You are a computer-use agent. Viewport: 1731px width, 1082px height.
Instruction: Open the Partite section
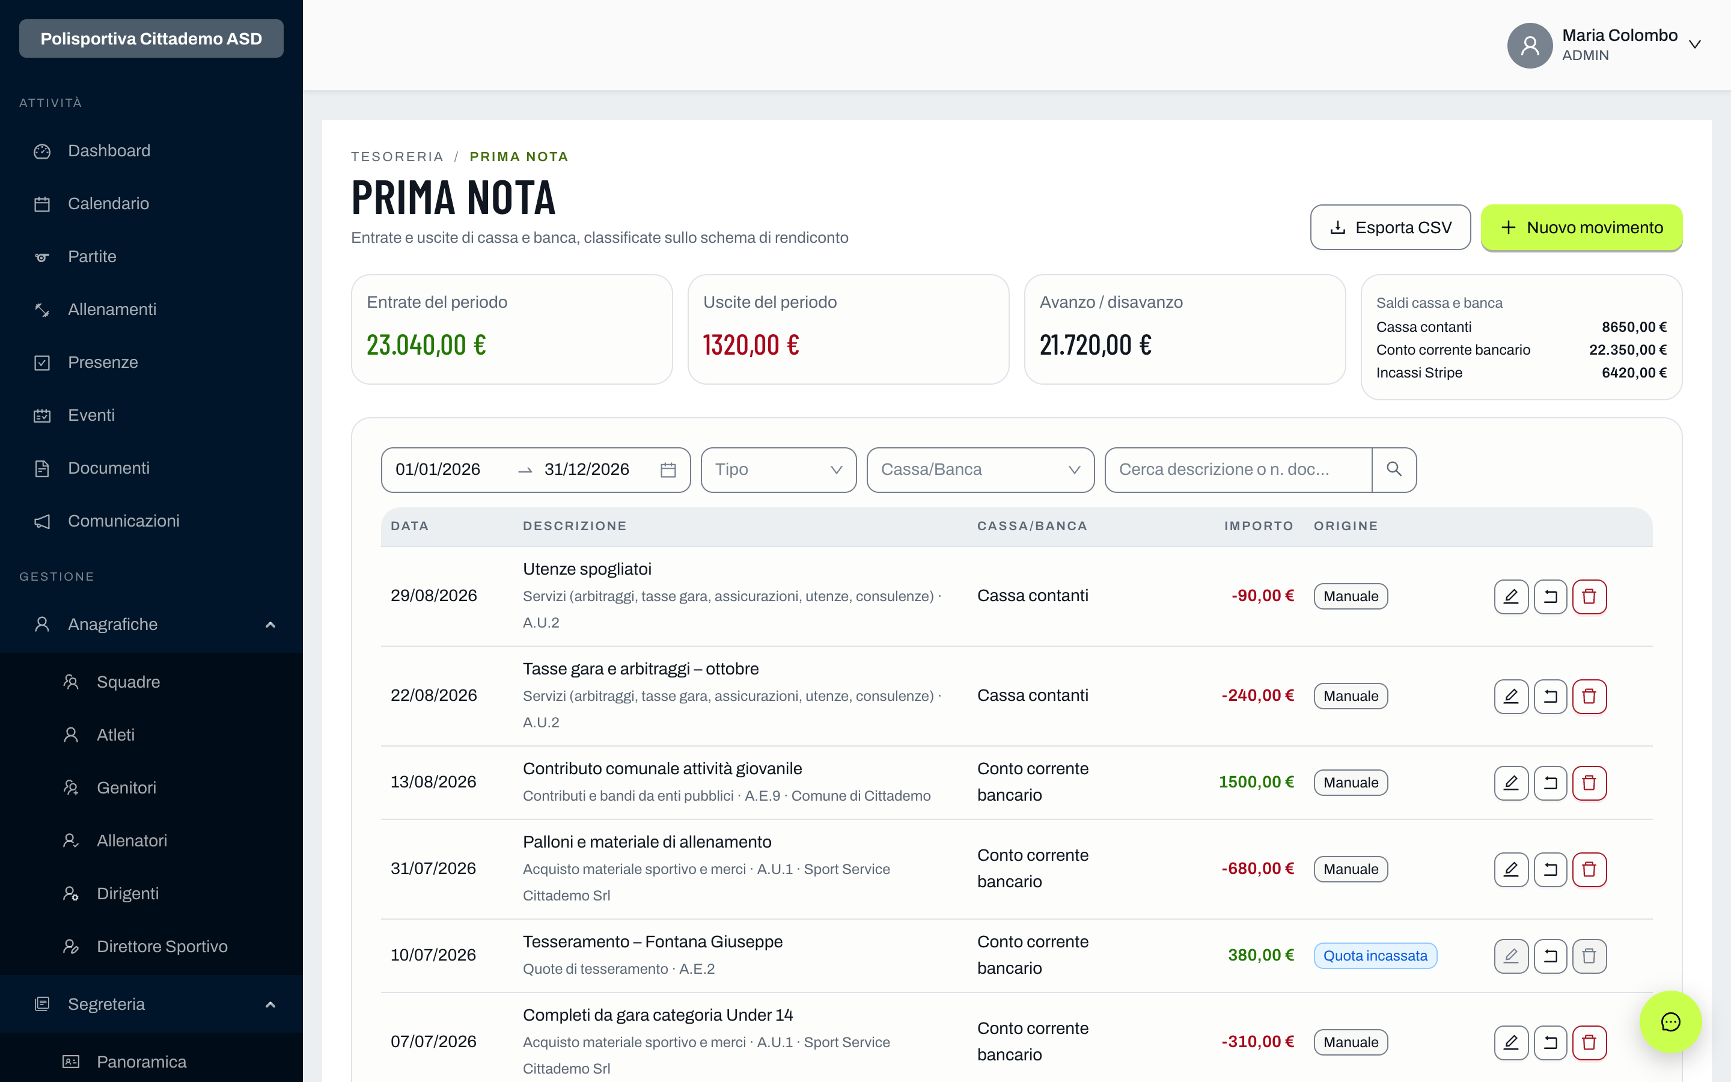[151, 257]
